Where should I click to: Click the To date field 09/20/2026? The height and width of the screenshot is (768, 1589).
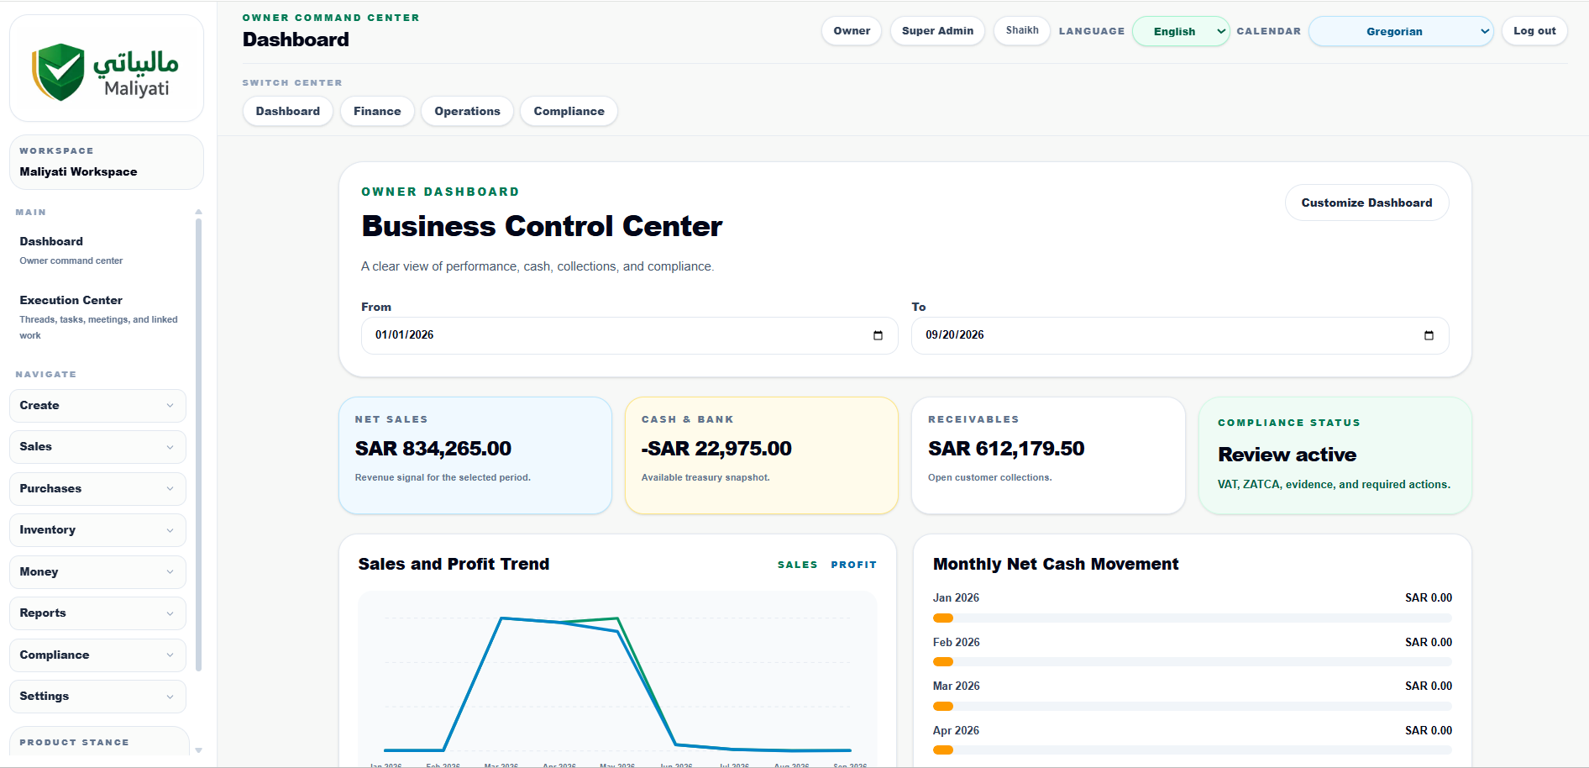(1180, 335)
